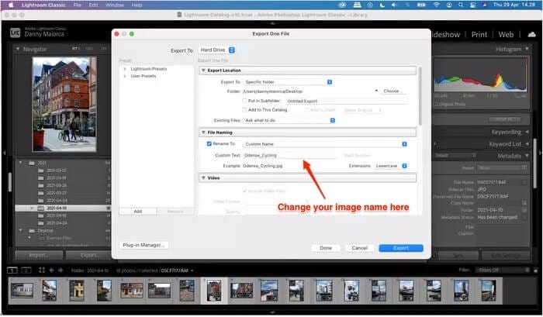Uncheck the Rename To checkbox

coord(209,143)
